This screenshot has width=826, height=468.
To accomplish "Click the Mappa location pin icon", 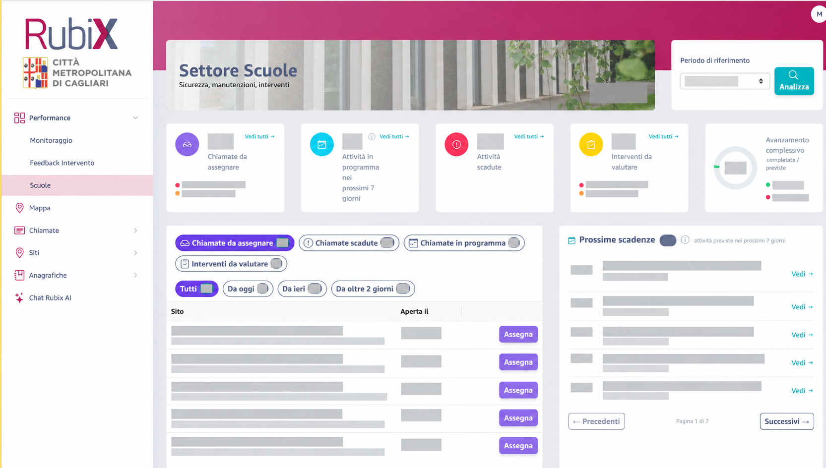I will [x=19, y=208].
